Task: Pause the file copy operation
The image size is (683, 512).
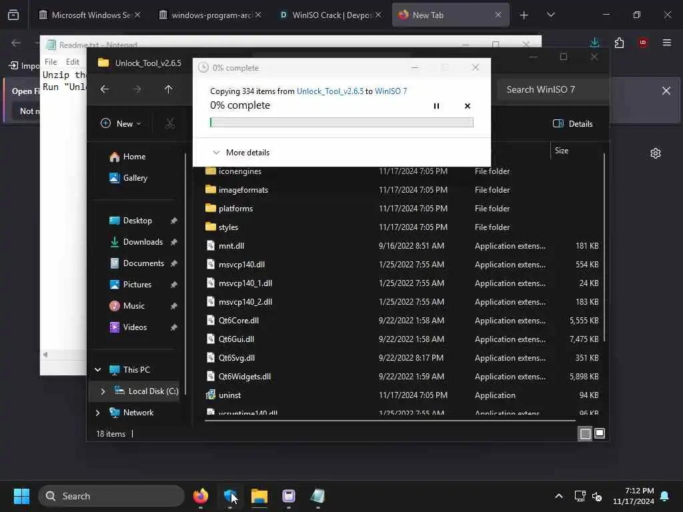Action: 436,106
